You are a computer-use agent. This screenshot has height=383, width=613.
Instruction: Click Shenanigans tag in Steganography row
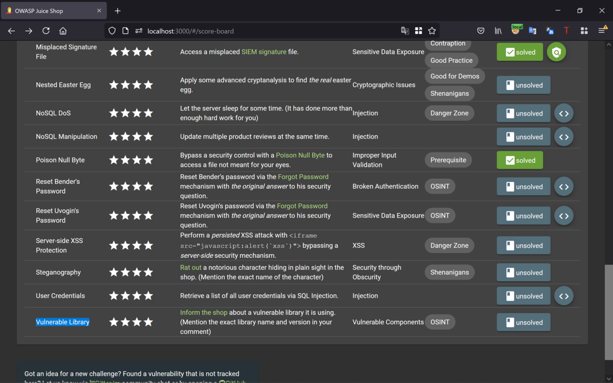click(450, 272)
